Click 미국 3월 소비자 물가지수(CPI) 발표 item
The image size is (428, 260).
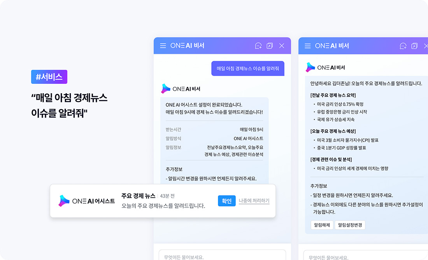348,140
